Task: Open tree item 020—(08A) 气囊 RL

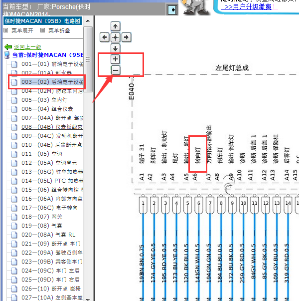Action: pos(48,235)
